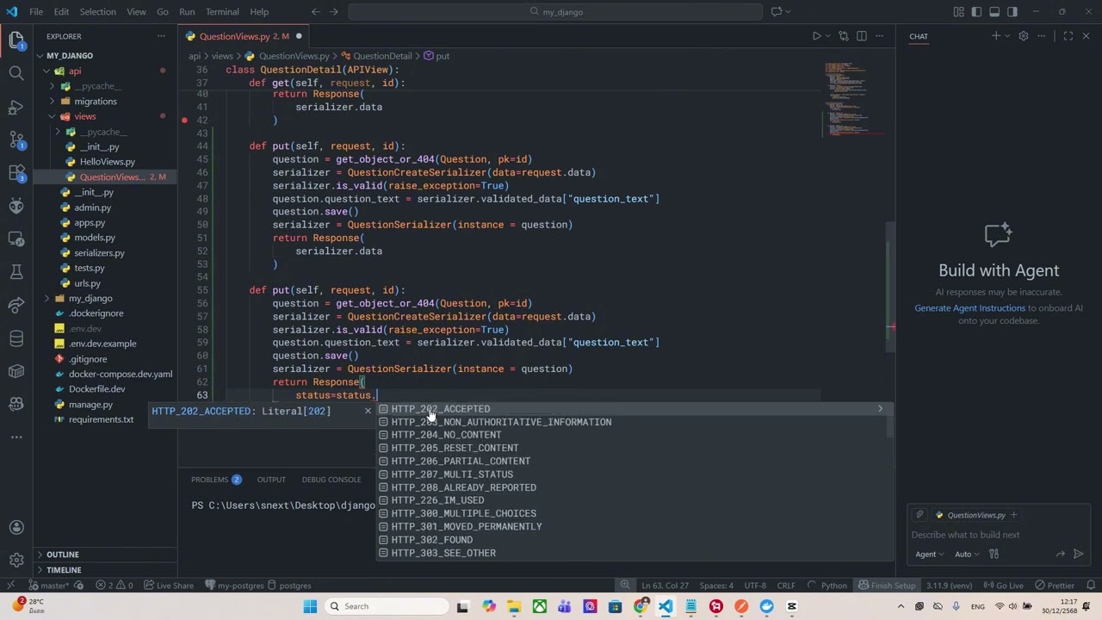Open the Manage gear in activity bar
This screenshot has width=1102, height=620.
tap(16, 561)
